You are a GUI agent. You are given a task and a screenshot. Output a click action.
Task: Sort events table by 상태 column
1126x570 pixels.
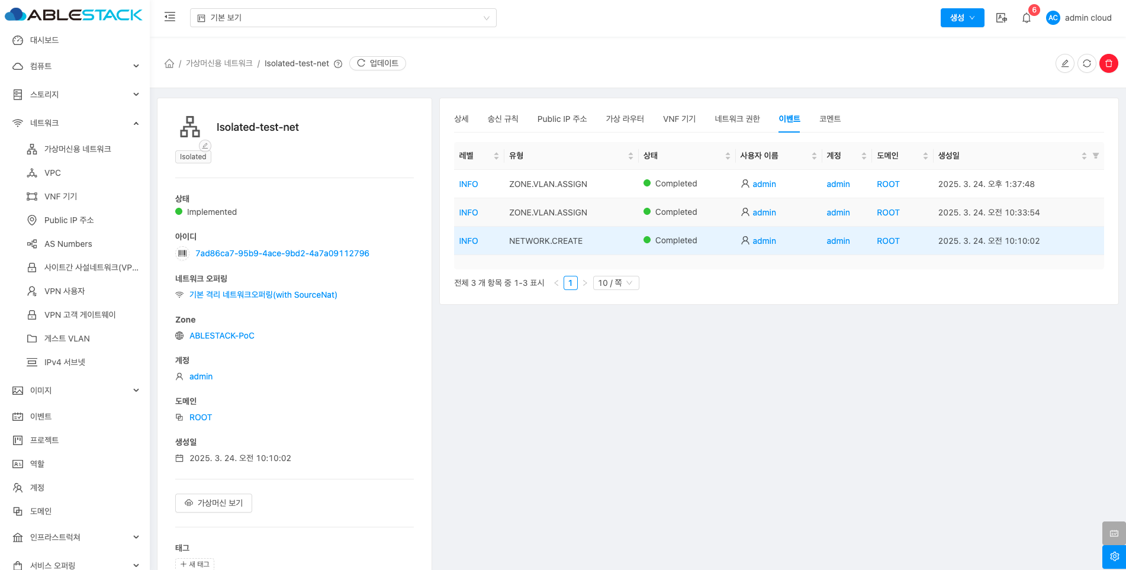(728, 156)
